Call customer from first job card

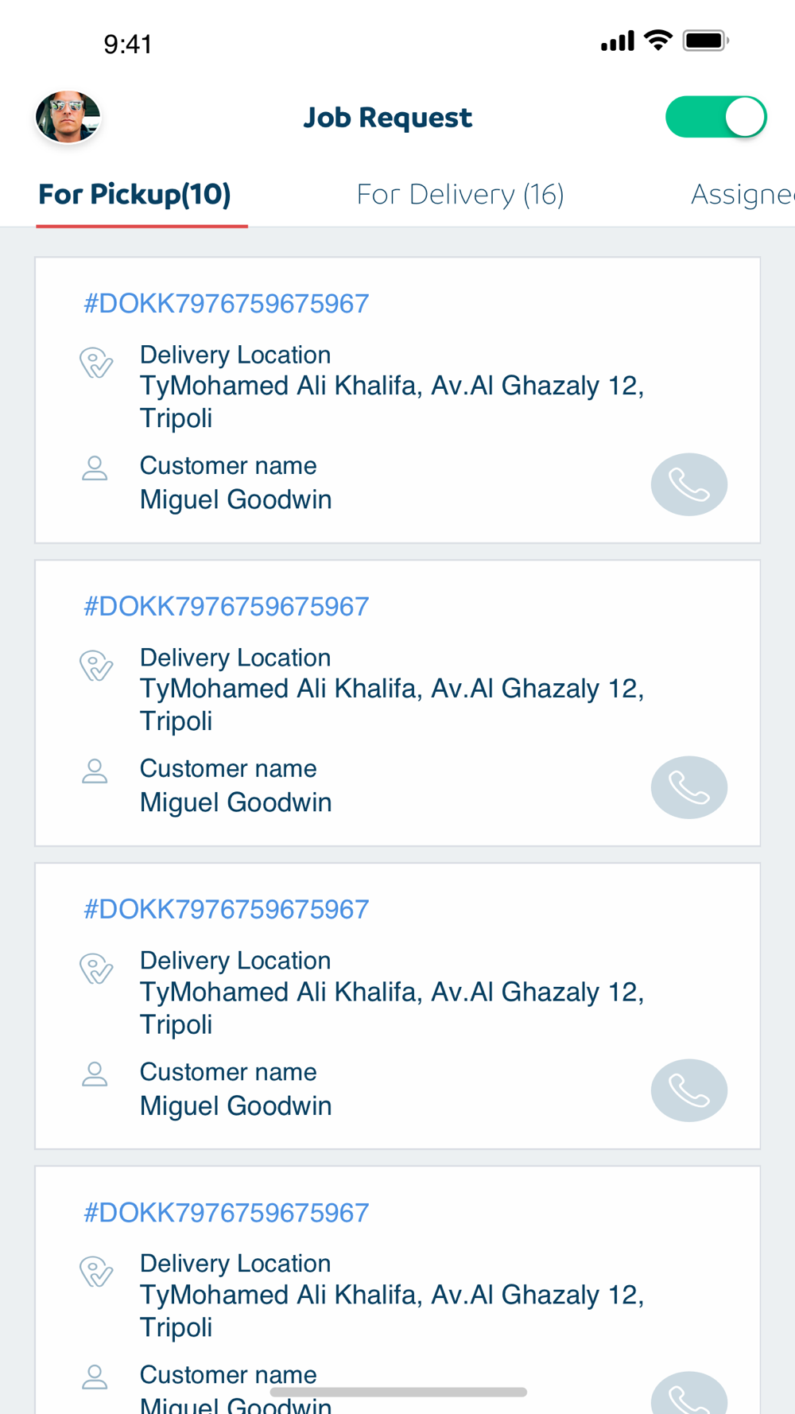pyautogui.click(x=688, y=484)
